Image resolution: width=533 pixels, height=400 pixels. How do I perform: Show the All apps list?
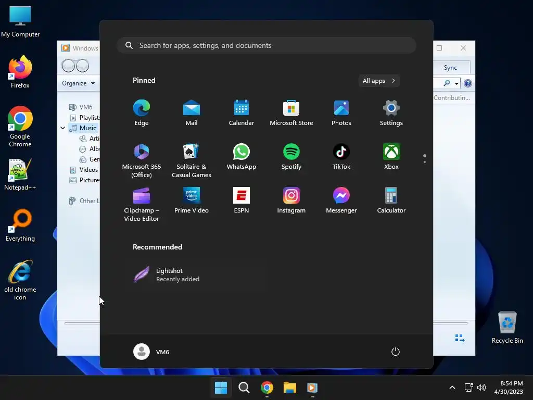pyautogui.click(x=379, y=81)
